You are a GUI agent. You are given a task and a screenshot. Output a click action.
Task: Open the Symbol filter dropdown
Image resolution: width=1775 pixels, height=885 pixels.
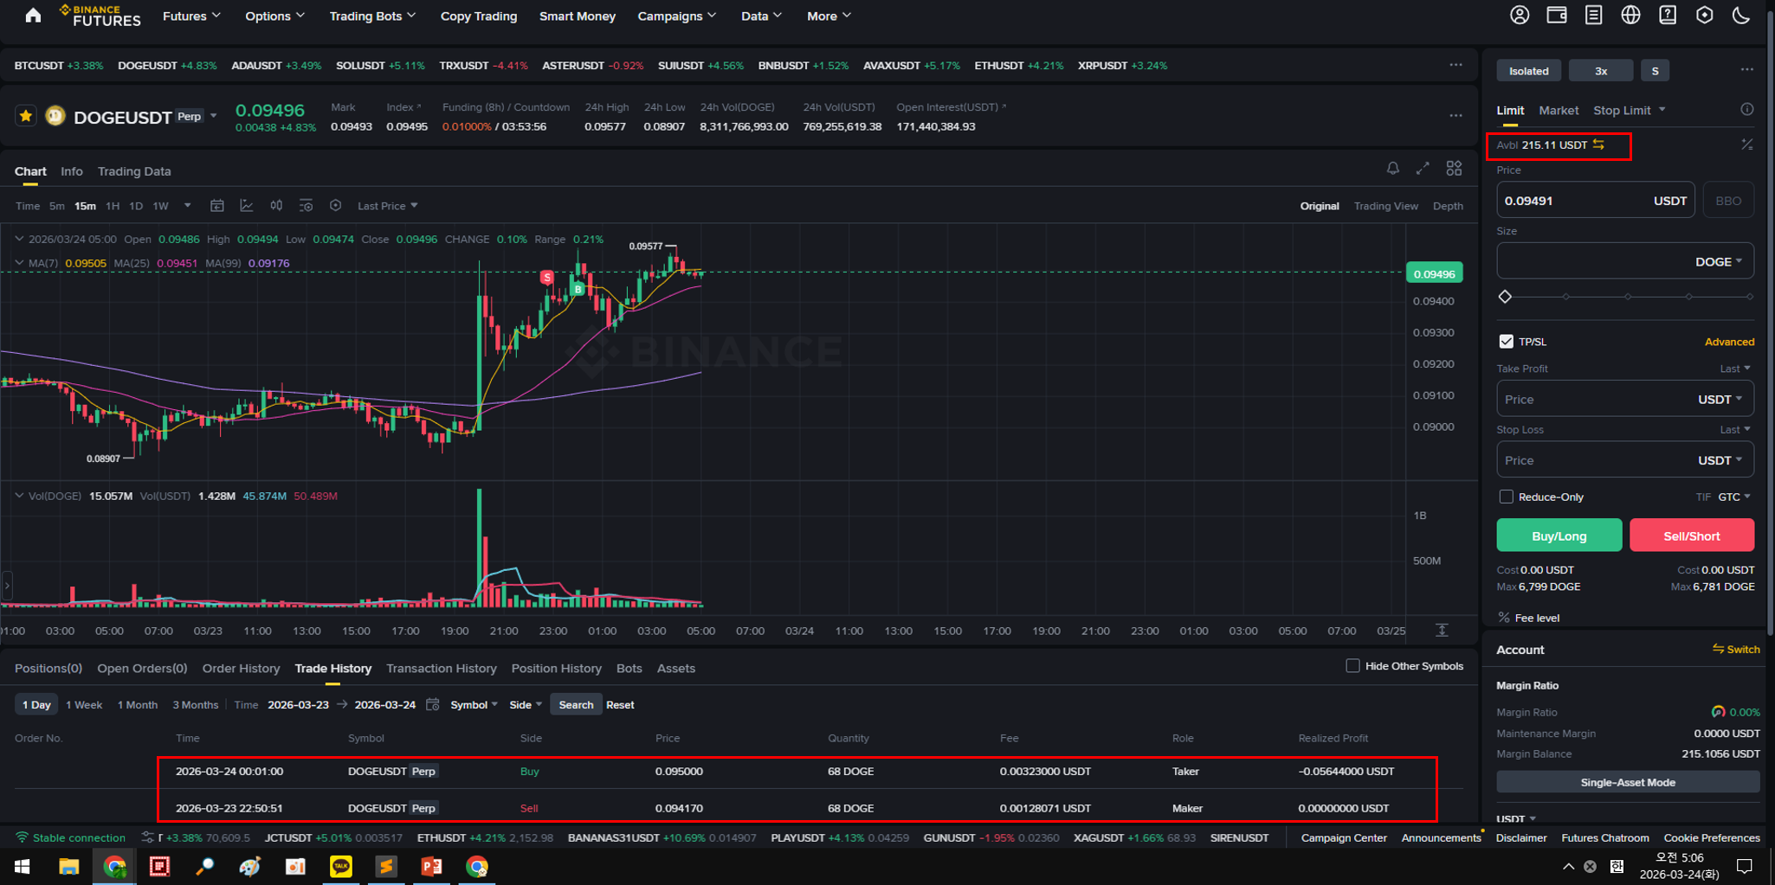[474, 704]
